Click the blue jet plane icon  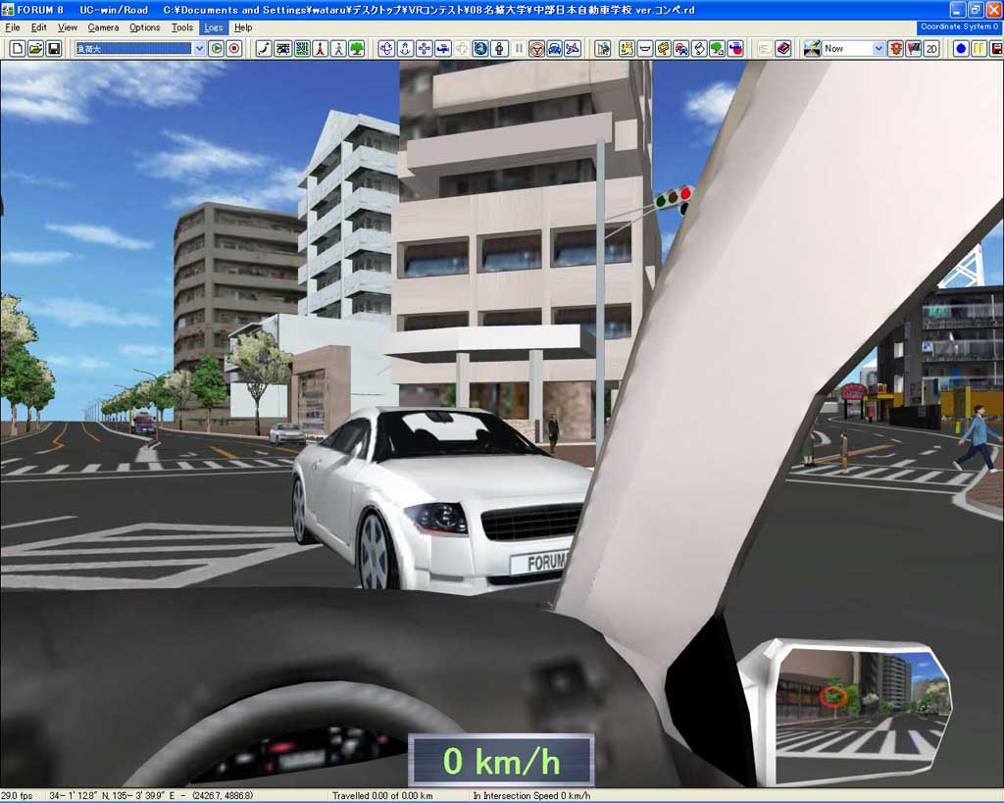click(x=573, y=49)
